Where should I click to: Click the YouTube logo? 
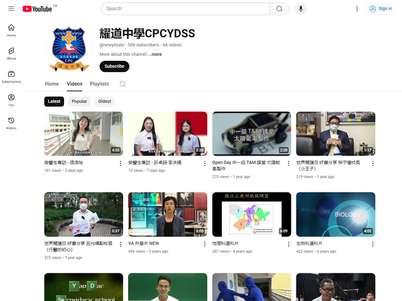(36, 9)
